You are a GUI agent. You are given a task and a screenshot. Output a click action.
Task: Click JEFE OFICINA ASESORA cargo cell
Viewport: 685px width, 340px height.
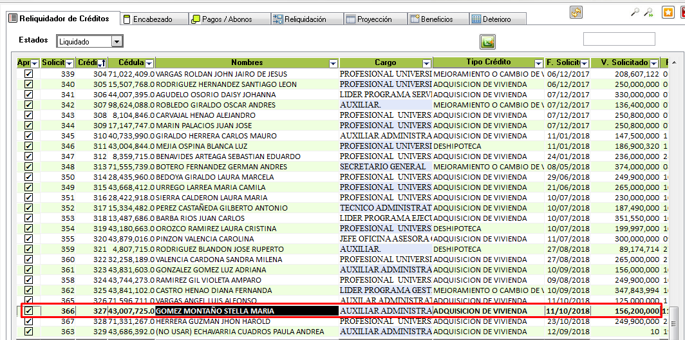point(385,239)
